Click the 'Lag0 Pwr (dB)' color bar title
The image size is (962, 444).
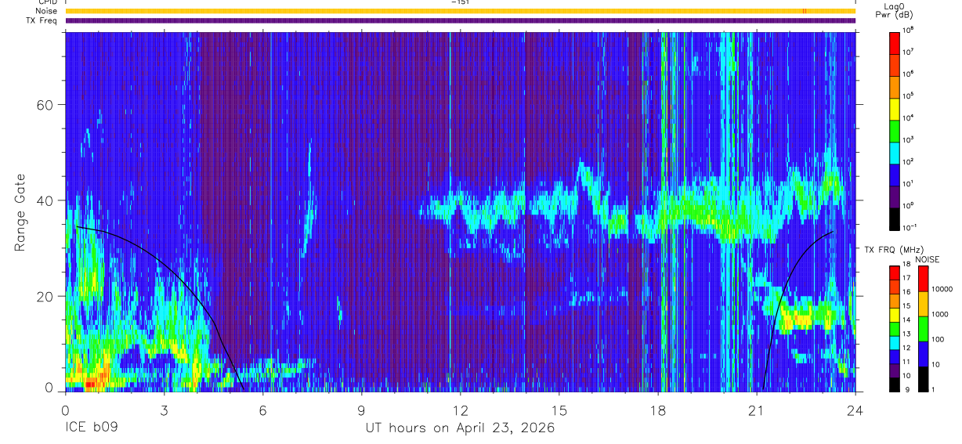tap(895, 10)
